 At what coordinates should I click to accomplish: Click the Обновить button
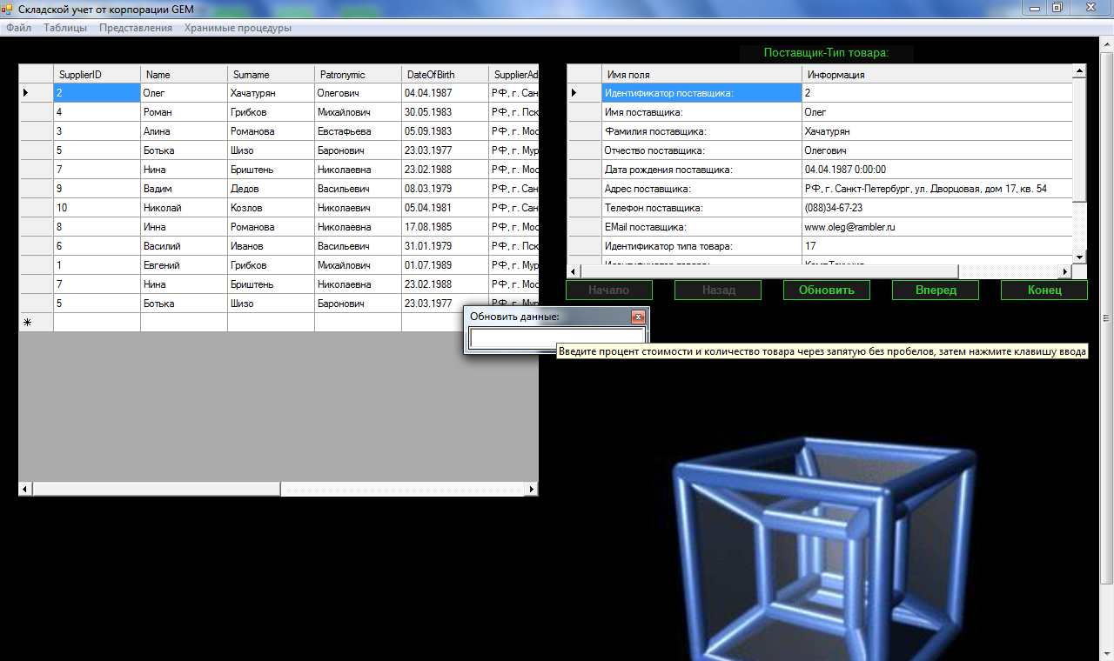826,290
